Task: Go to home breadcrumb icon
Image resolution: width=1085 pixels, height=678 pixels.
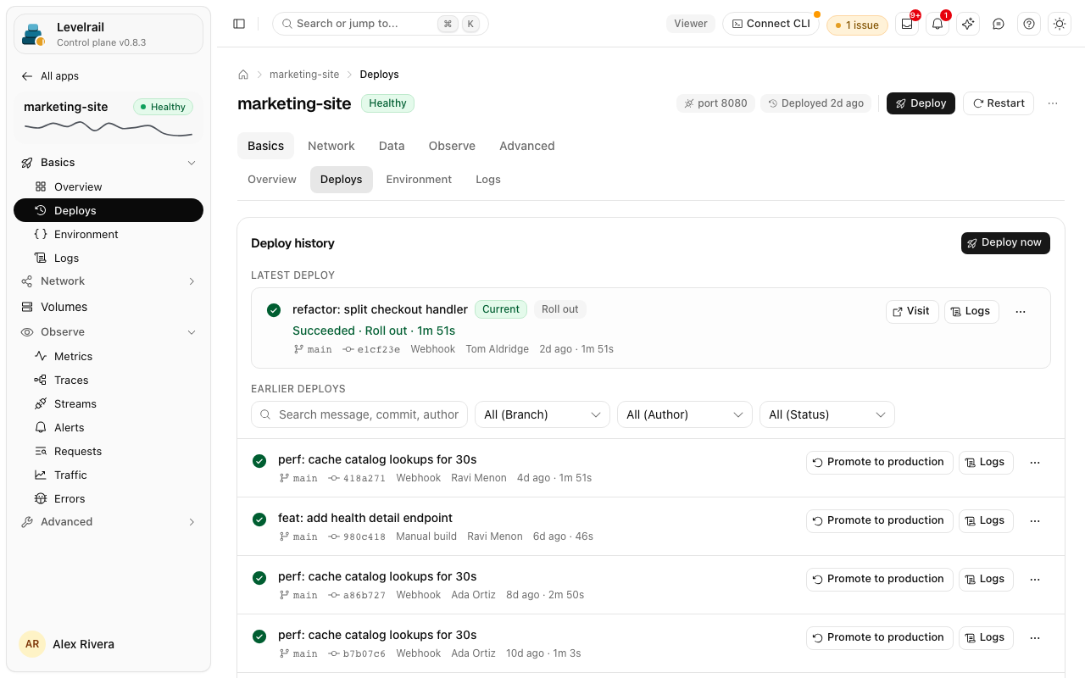Action: click(243, 75)
